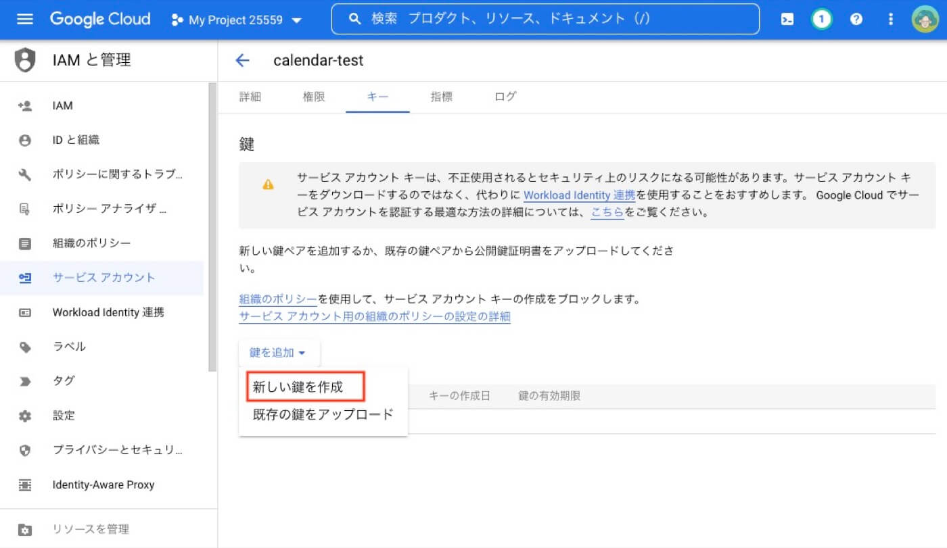Open the three-dot settings menu in header
Screen dimensions: 947x548
click(891, 20)
